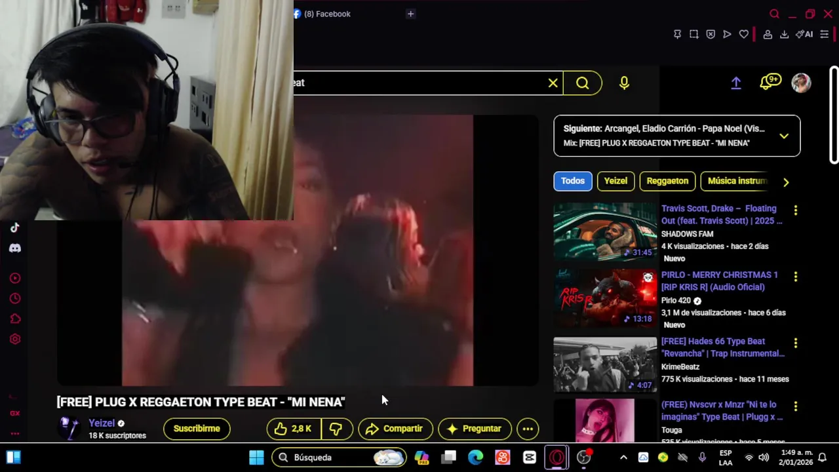Viewport: 839px width, 472px height.
Task: Open options for Hades 66 Type Beat video
Action: (796, 343)
